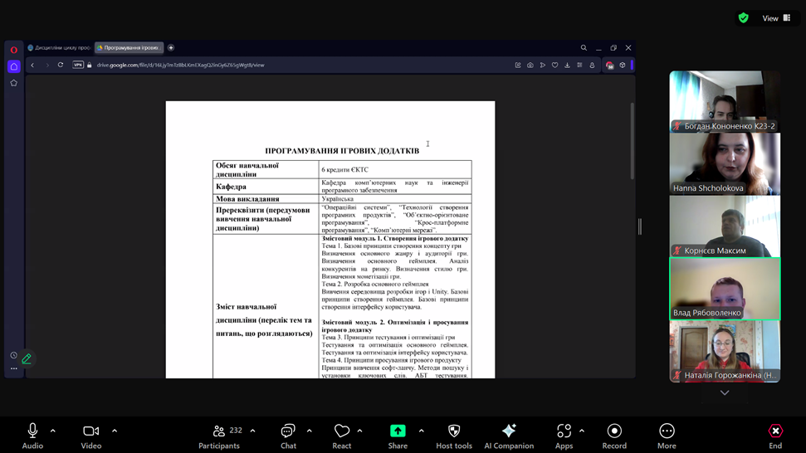The image size is (806, 453).
Task: Select Корнєєв Максим video thumbnail
Action: (x=725, y=226)
